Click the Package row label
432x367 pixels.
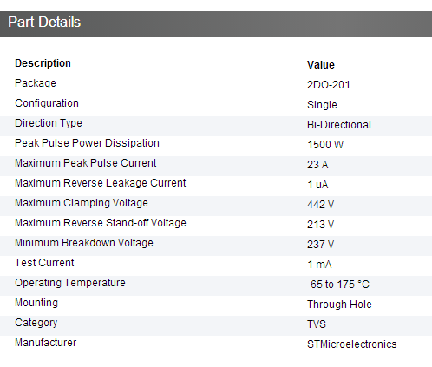[36, 83]
